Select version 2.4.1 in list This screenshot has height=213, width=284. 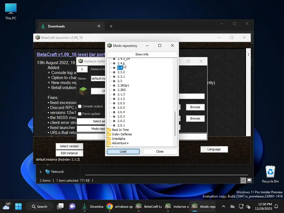point(121,63)
